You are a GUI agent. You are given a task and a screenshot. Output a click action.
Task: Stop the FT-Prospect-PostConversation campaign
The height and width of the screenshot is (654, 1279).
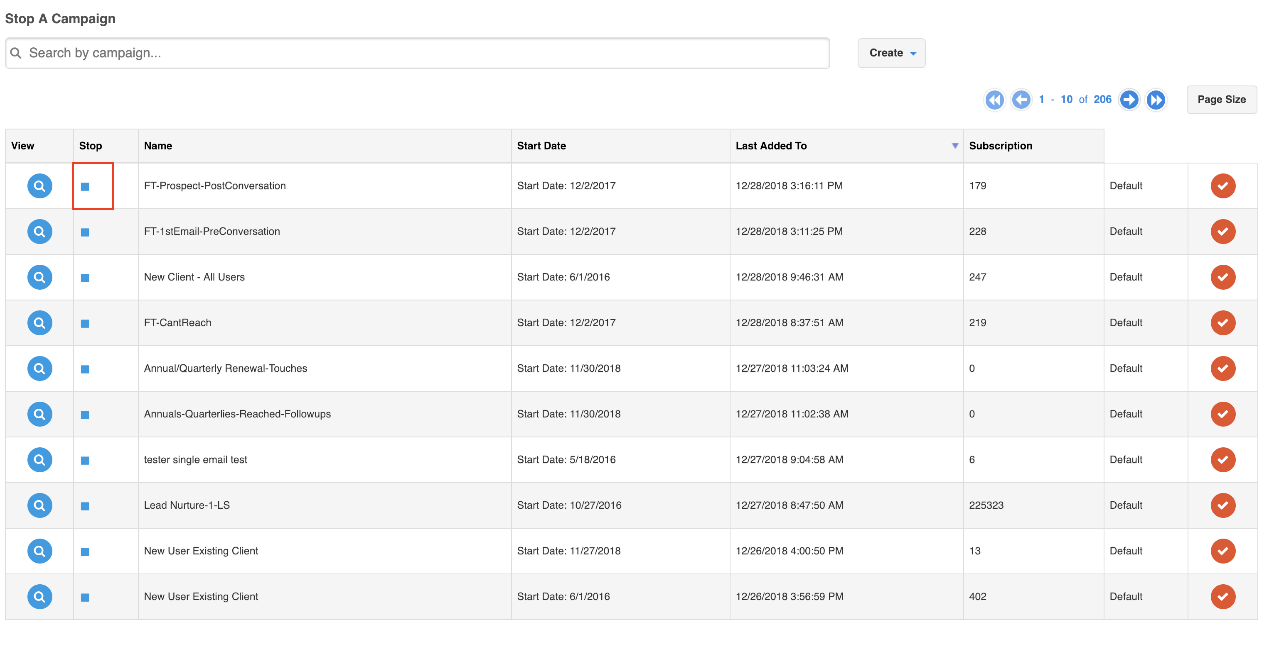click(85, 186)
